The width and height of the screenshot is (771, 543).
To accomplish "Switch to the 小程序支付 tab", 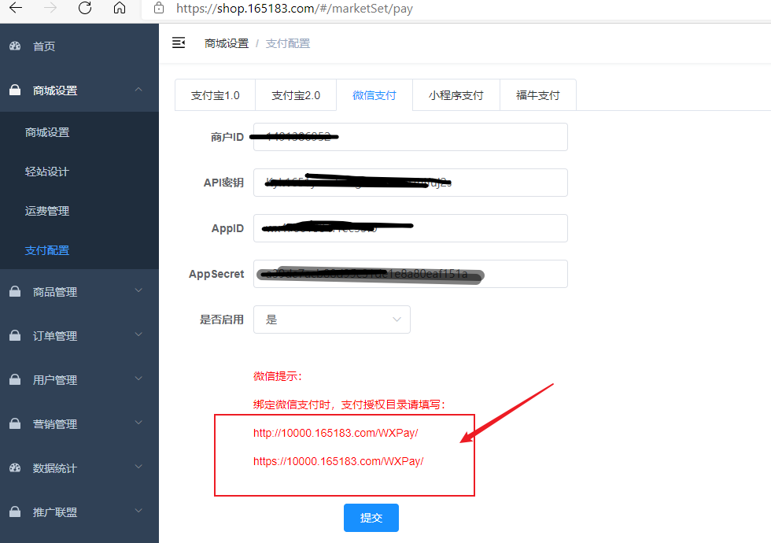I will (456, 95).
